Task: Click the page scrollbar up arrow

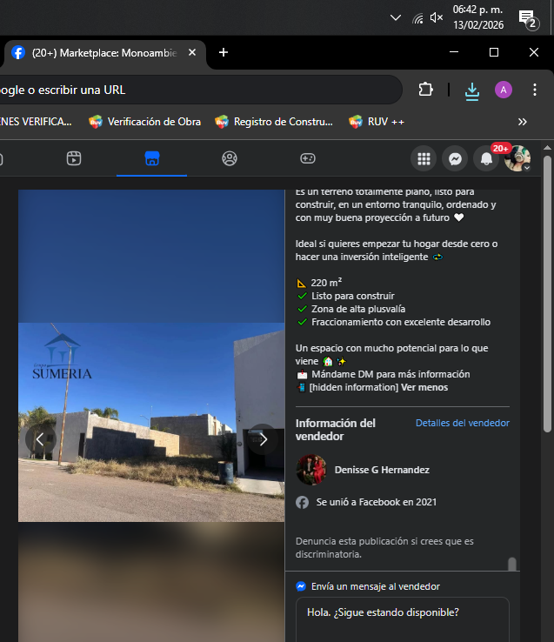Action: click(x=547, y=148)
